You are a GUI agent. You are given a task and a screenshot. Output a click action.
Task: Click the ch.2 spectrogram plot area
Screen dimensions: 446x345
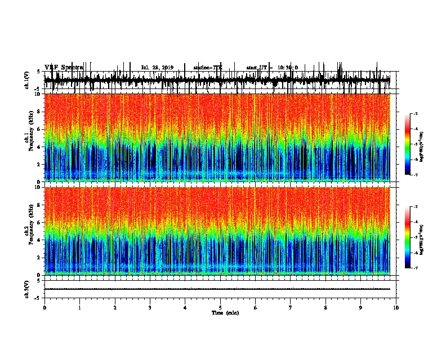pos(217,231)
